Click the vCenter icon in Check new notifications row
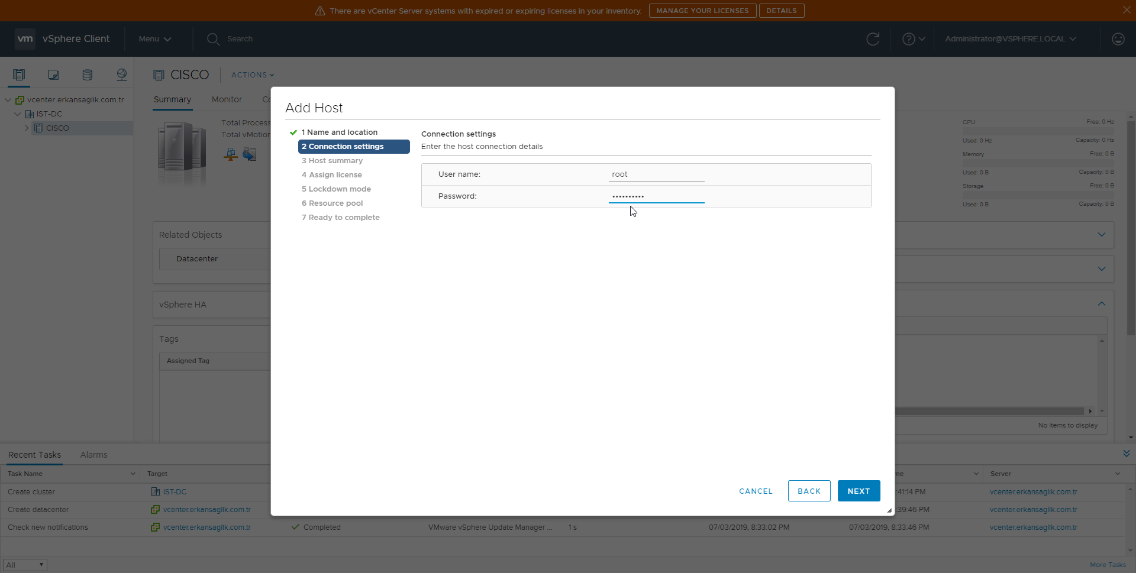This screenshot has width=1136, height=573. point(156,527)
